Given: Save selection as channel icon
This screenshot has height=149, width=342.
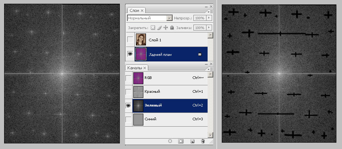Looking at the screenshot, I should [181, 141].
